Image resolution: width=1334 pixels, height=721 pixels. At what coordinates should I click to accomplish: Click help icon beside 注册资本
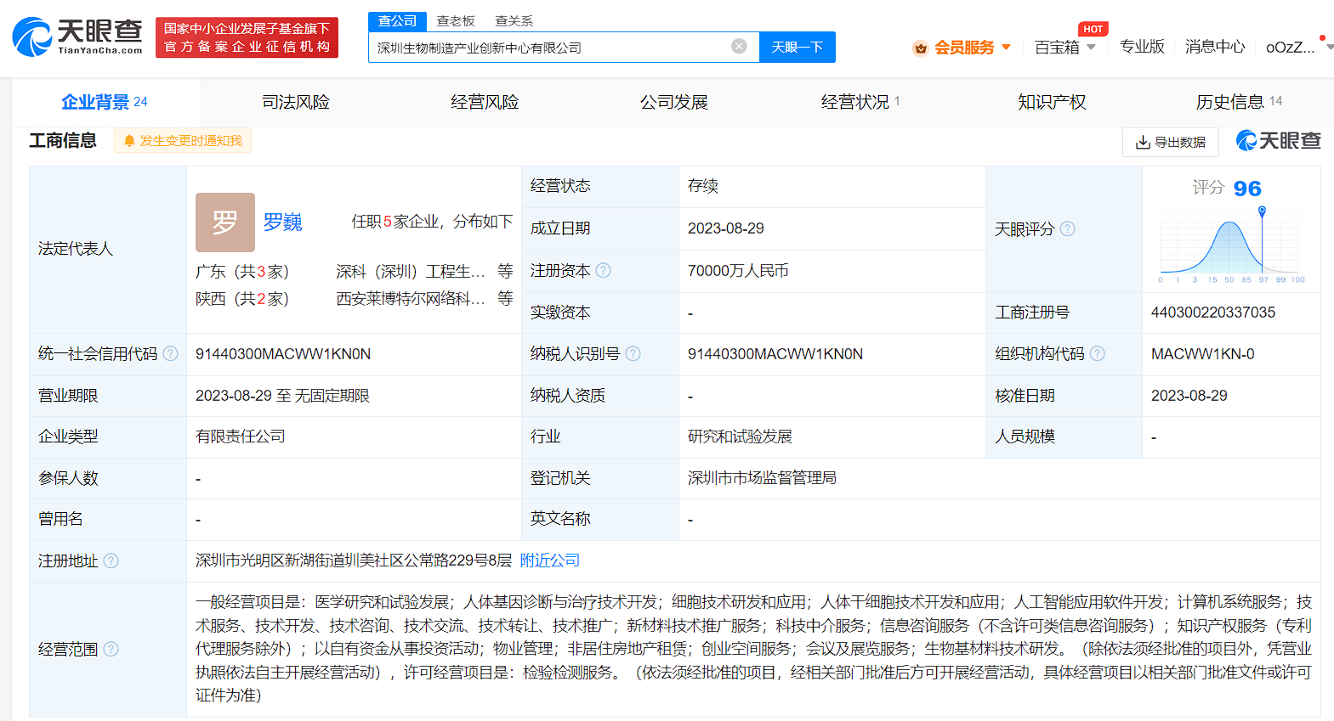[603, 270]
